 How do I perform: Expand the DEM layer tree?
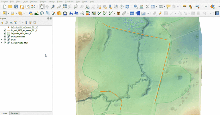click(2, 40)
